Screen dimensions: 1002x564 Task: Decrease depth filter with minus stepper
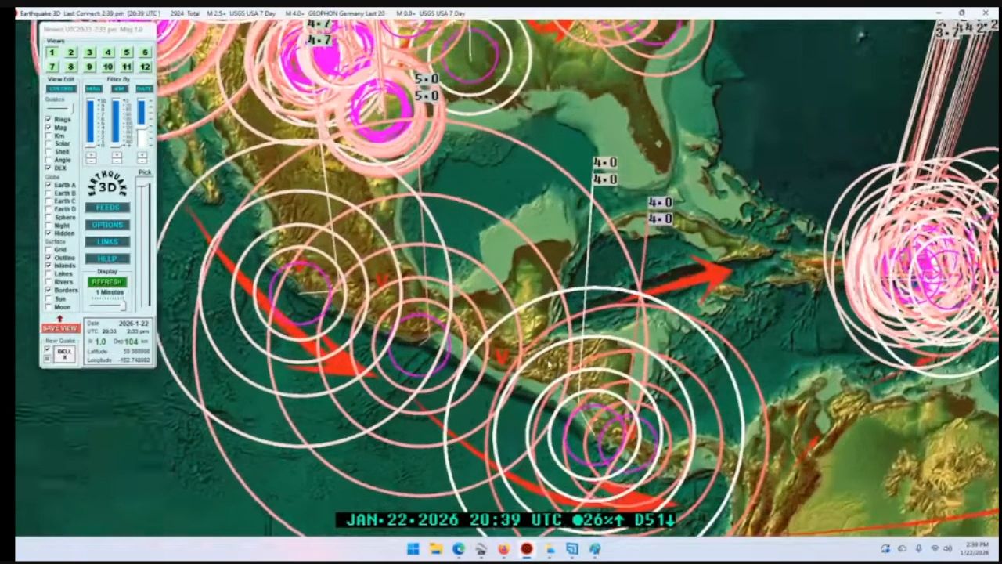click(x=117, y=160)
